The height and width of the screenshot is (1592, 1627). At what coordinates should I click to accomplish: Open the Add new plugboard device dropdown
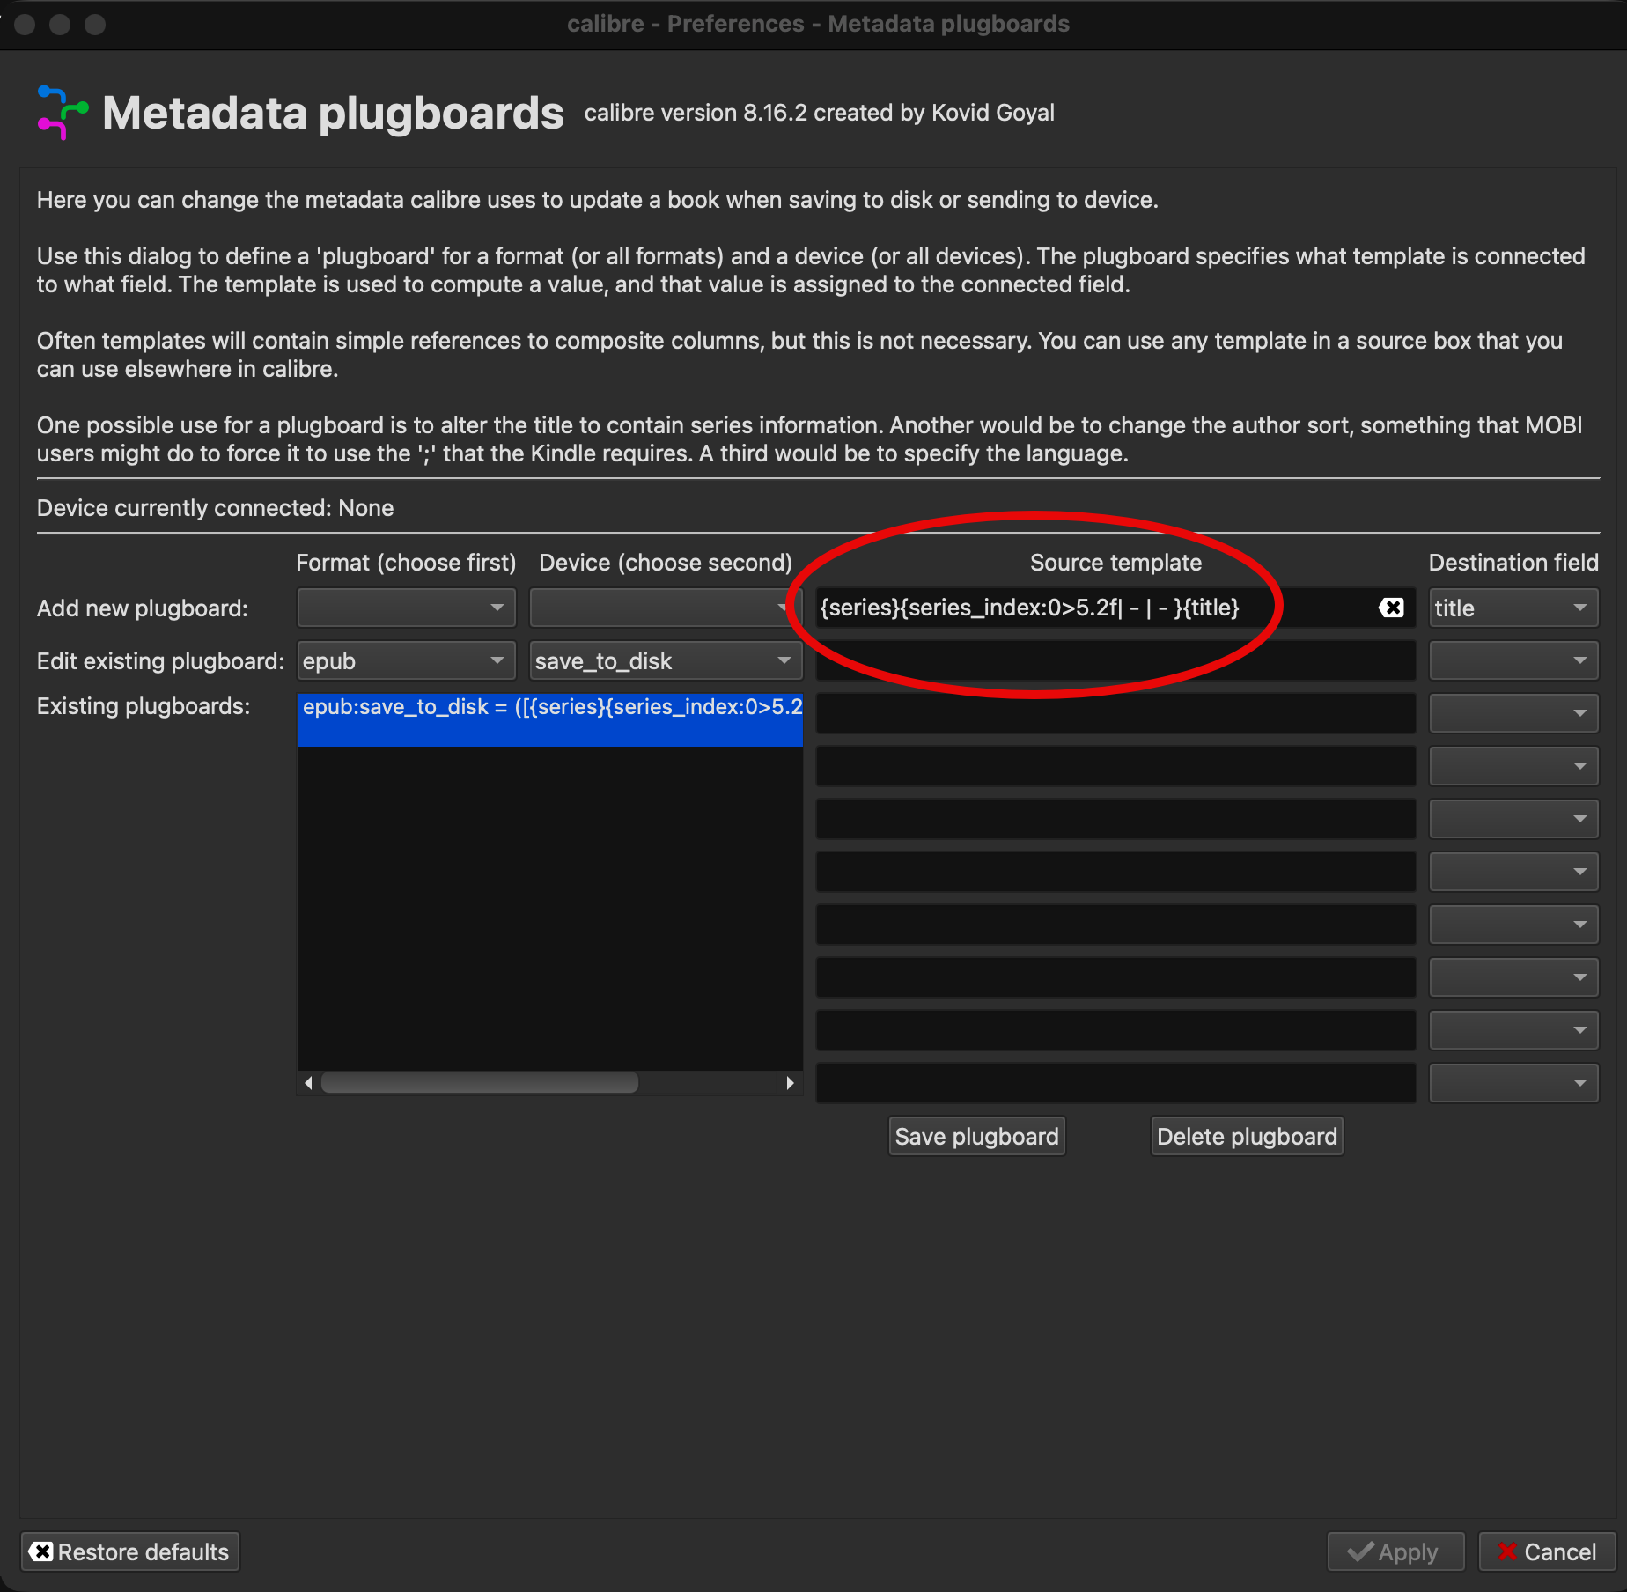coord(665,608)
